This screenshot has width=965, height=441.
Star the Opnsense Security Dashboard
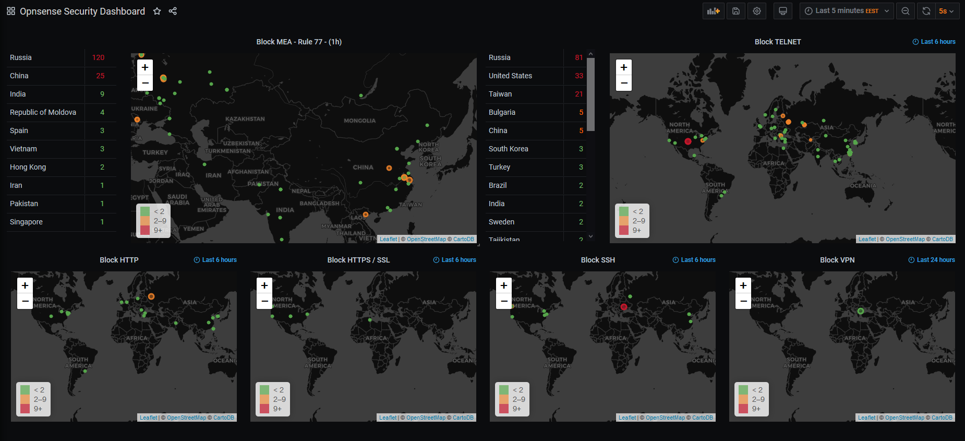tap(157, 11)
